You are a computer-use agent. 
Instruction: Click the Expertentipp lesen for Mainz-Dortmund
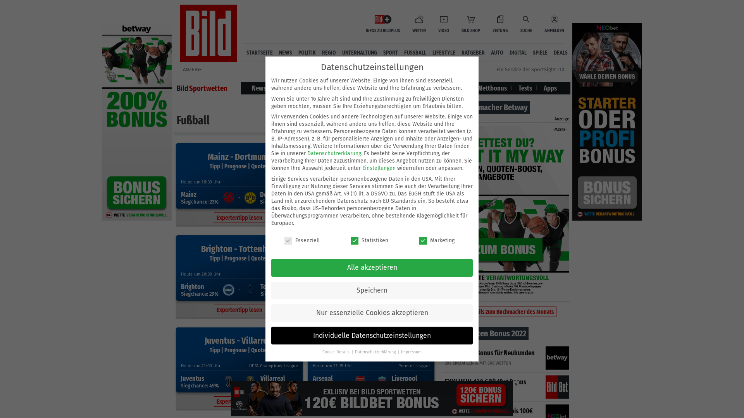(239, 218)
